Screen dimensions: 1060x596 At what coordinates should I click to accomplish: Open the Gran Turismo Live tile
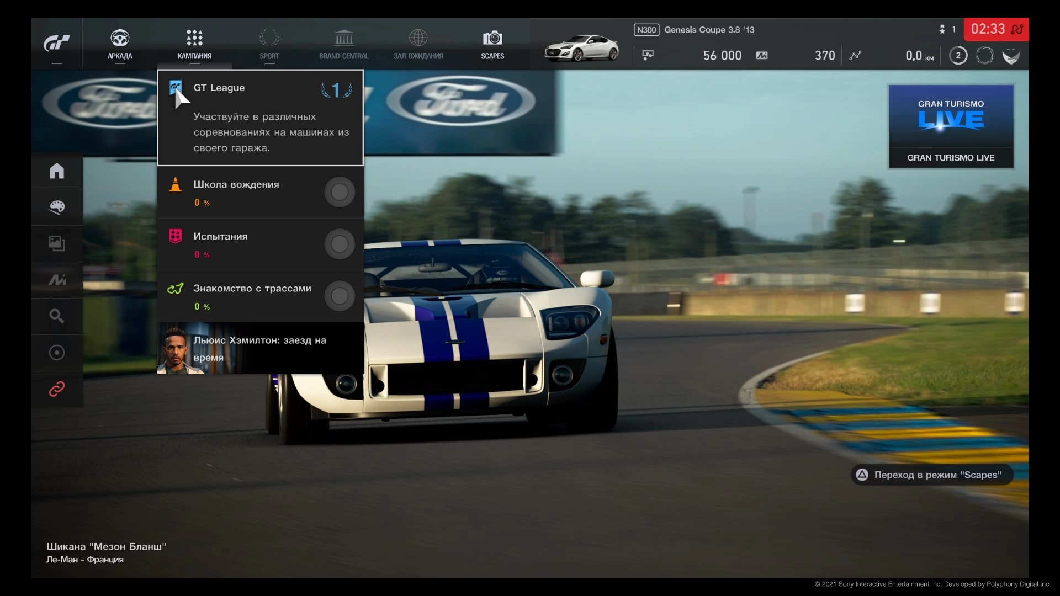[x=951, y=126]
